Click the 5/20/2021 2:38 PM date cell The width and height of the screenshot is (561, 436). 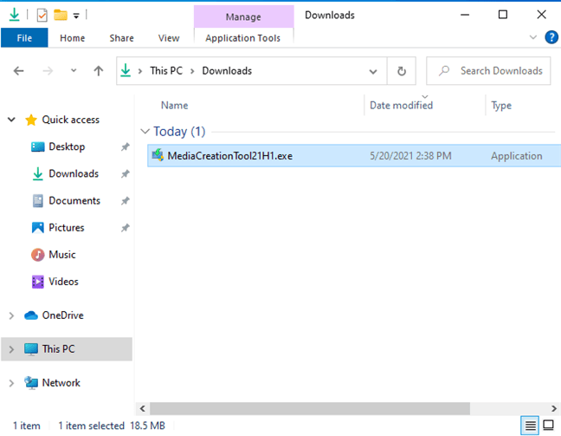coord(410,156)
